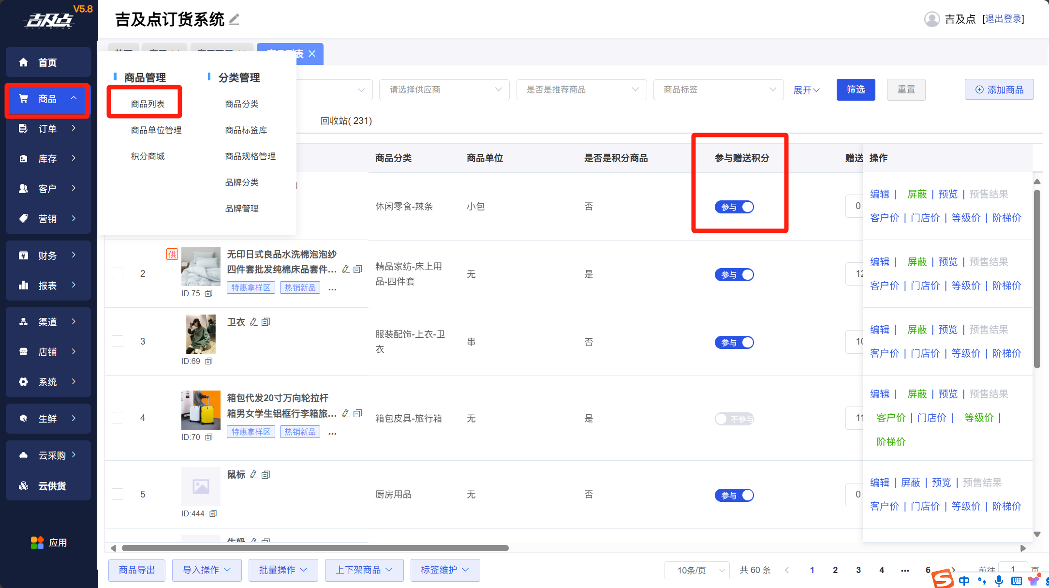Click the next page arrow in pagination
The width and height of the screenshot is (1049, 588).
(953, 570)
